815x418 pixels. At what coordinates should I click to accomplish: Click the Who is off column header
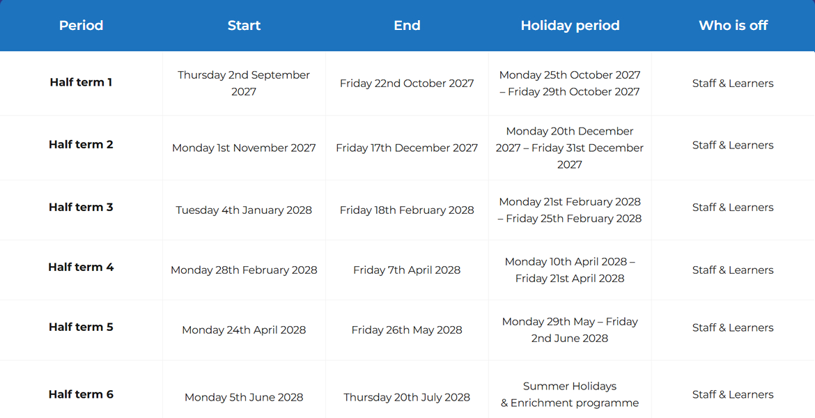(733, 26)
